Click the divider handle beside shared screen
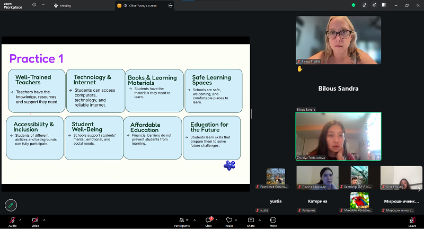 click(x=251, y=114)
